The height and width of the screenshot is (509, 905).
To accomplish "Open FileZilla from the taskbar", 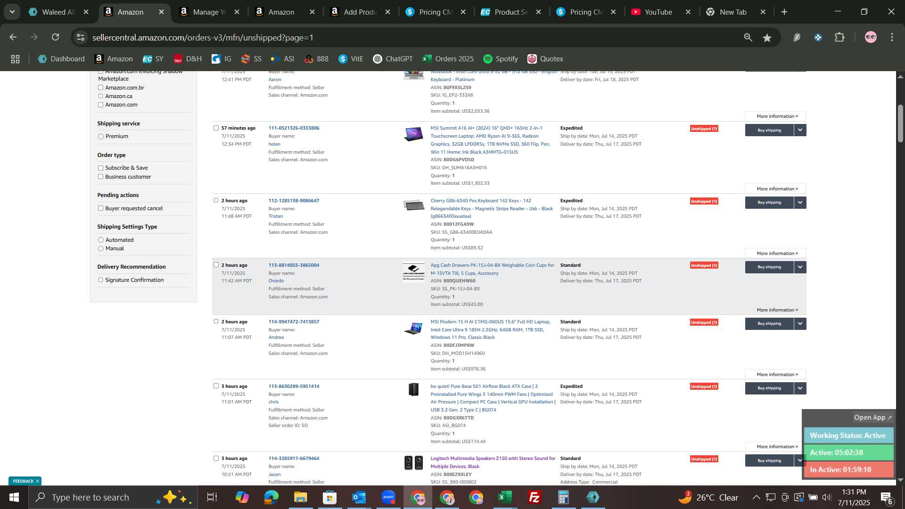I will tap(534, 497).
